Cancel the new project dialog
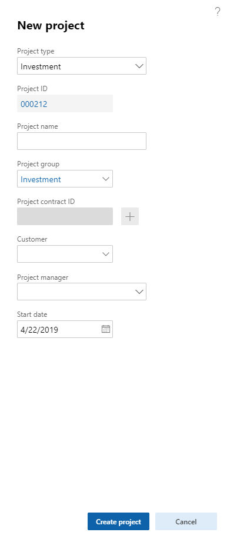Image resolution: width=227 pixels, height=549 pixels. pos(186,521)
